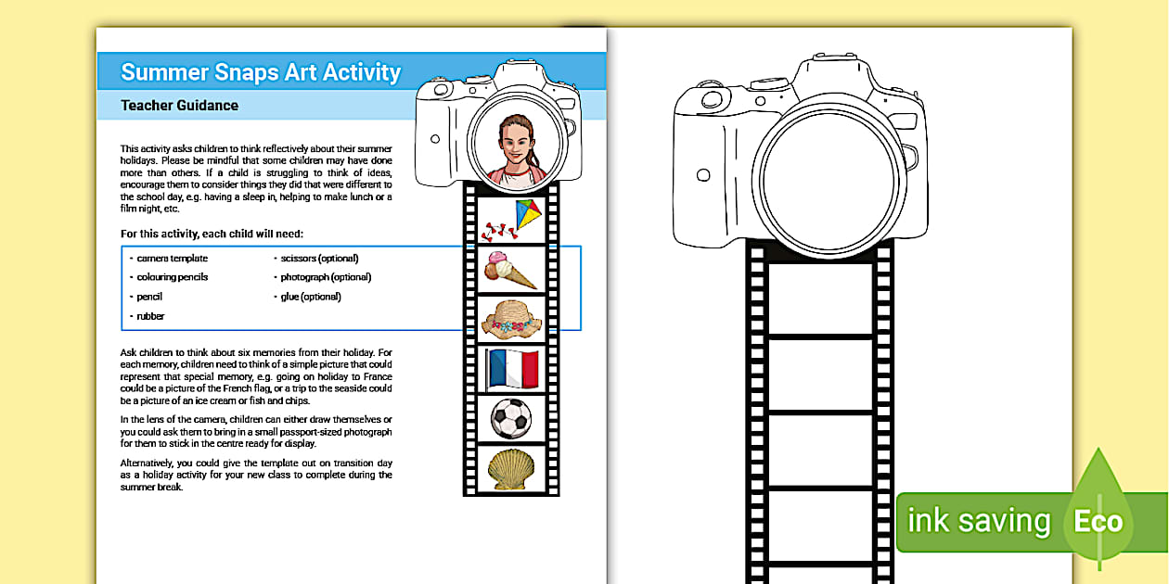Click the girl's portrait in the camera lens

pyautogui.click(x=514, y=148)
